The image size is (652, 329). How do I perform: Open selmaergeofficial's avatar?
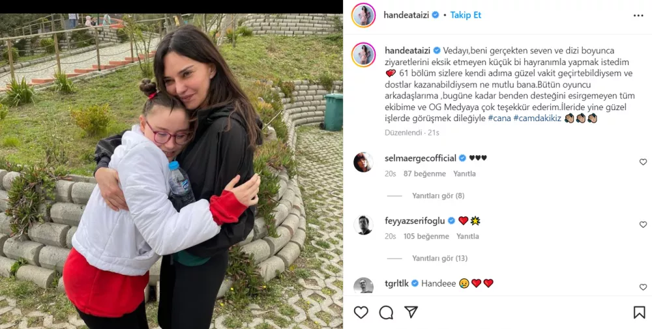pyautogui.click(x=363, y=162)
